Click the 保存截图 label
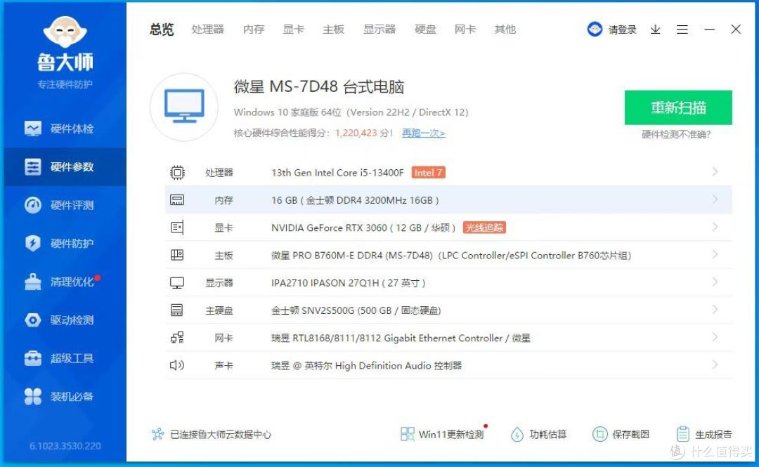This screenshot has width=759, height=467. click(630, 435)
